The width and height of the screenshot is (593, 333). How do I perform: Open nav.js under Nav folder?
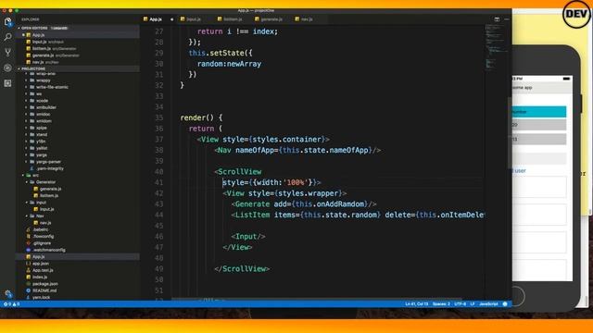pyautogui.click(x=45, y=223)
